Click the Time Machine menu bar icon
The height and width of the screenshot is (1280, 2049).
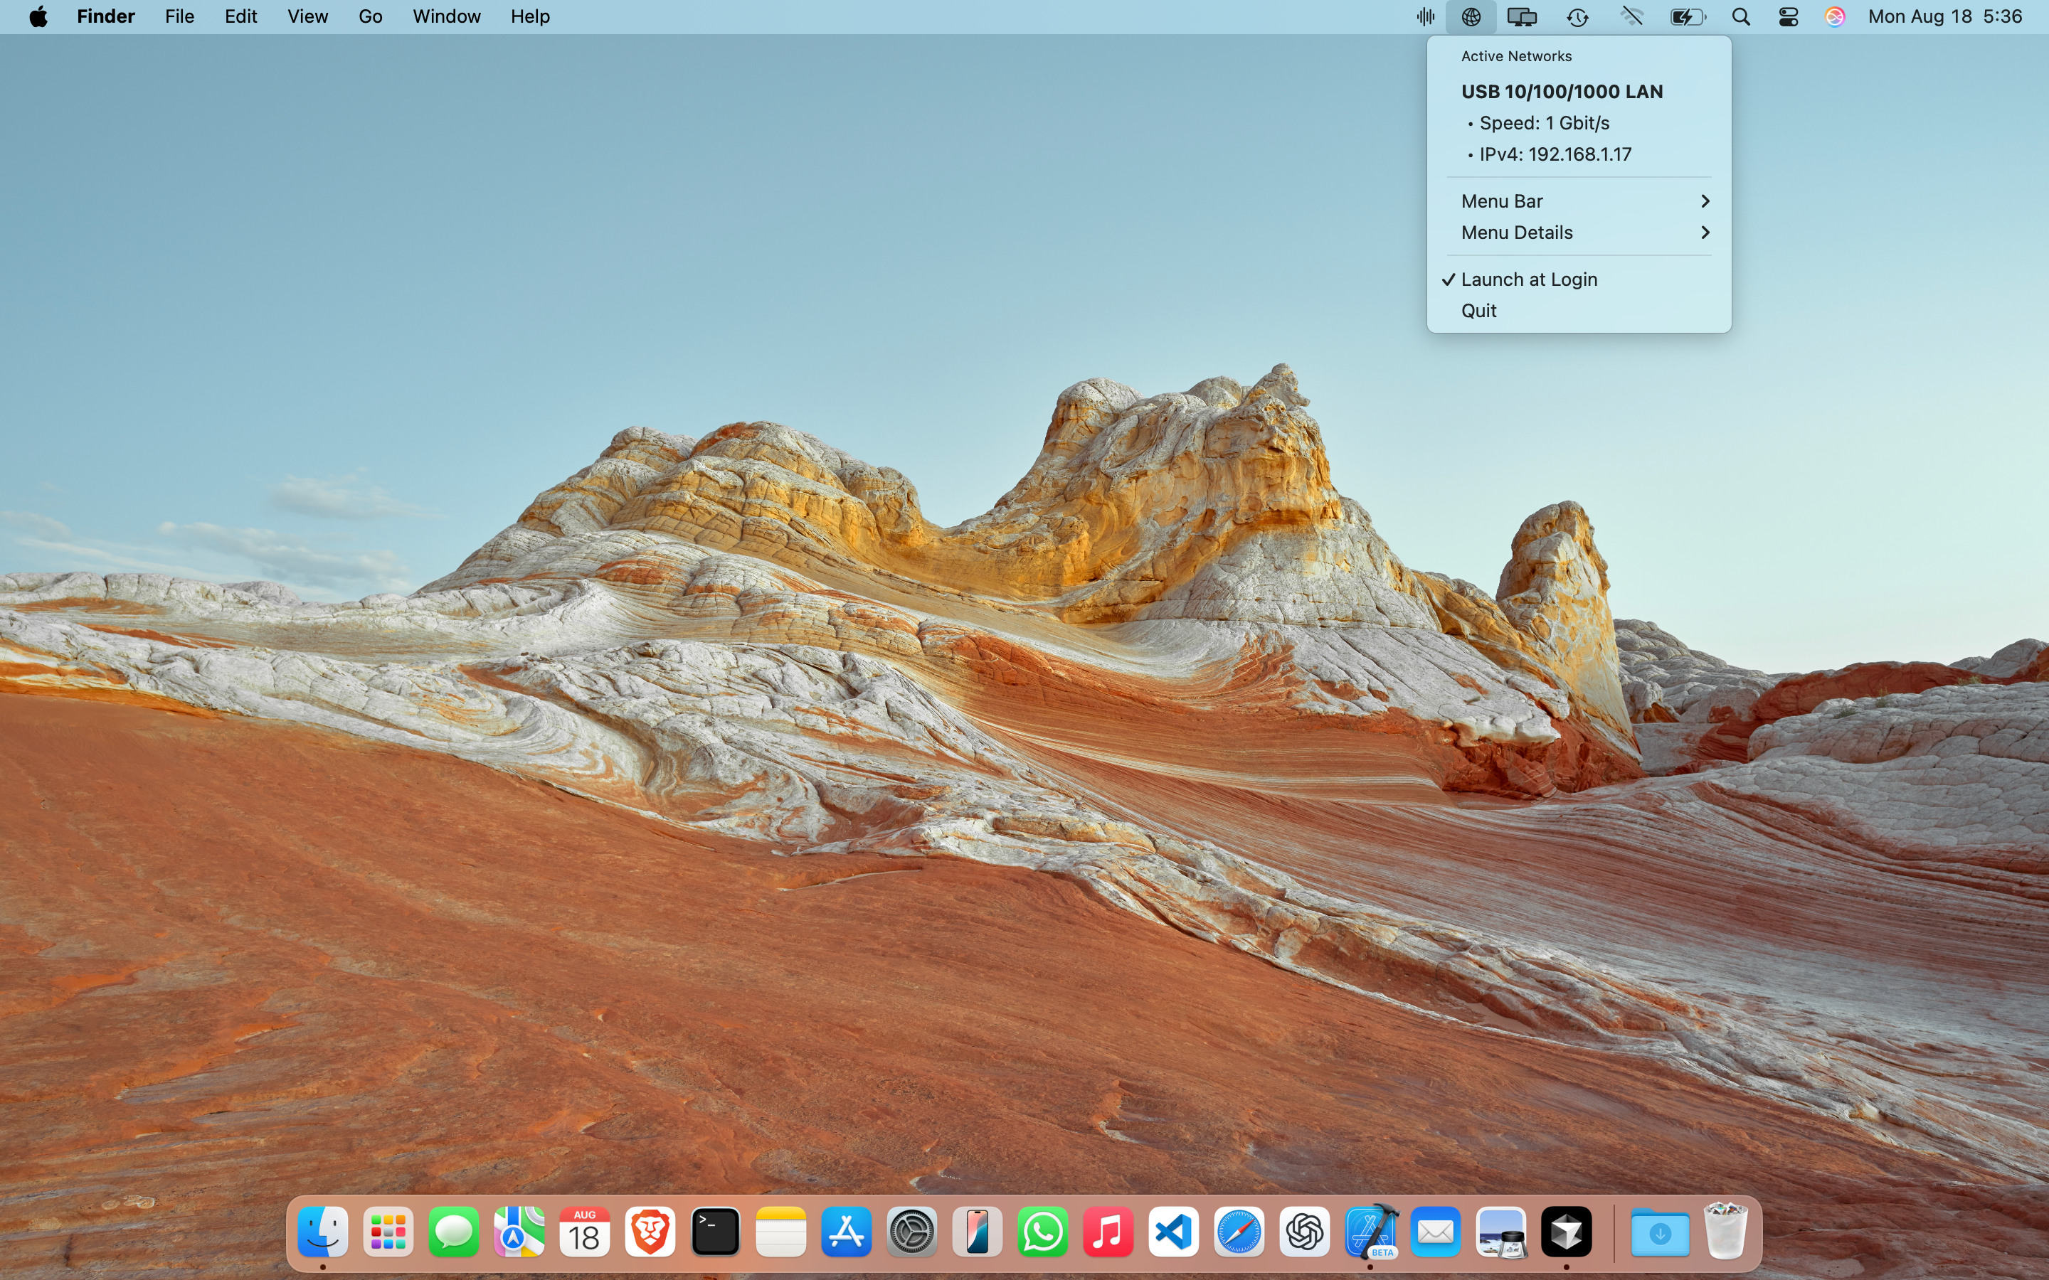[x=1577, y=17]
